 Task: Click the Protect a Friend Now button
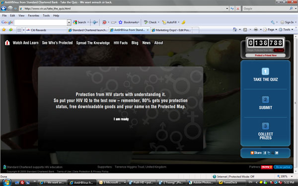[x=265, y=55]
